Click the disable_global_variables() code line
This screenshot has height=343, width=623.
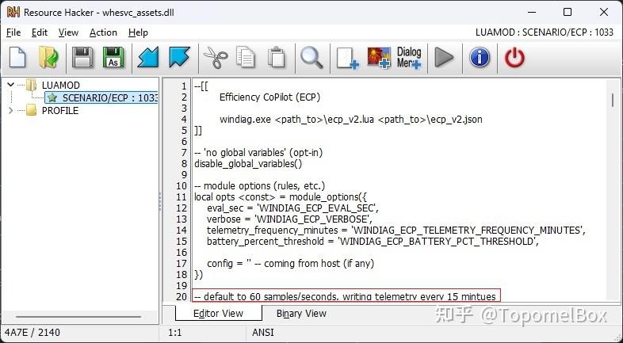[248, 163]
